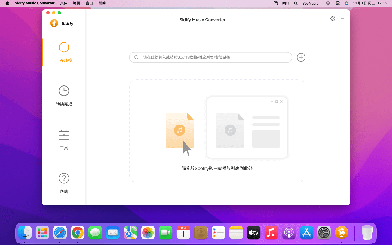Click the Sidify logo in sidebar

coord(62,23)
